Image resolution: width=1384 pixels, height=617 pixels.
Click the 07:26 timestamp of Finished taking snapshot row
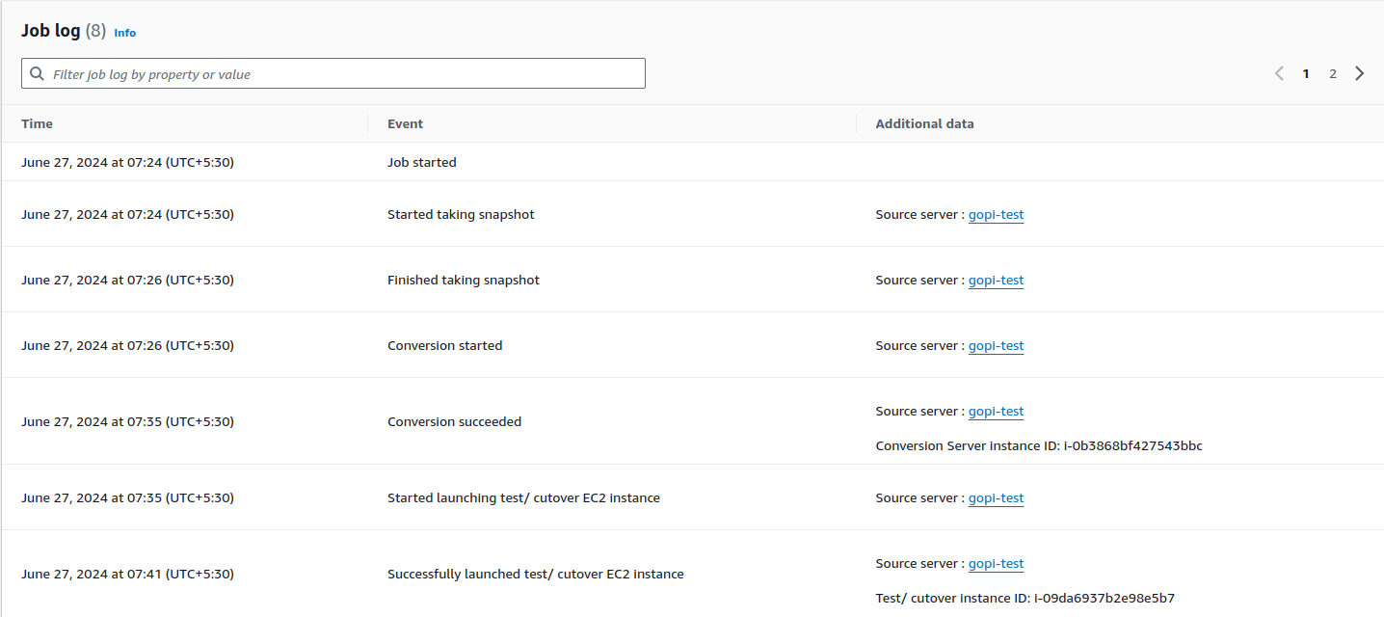127,281
